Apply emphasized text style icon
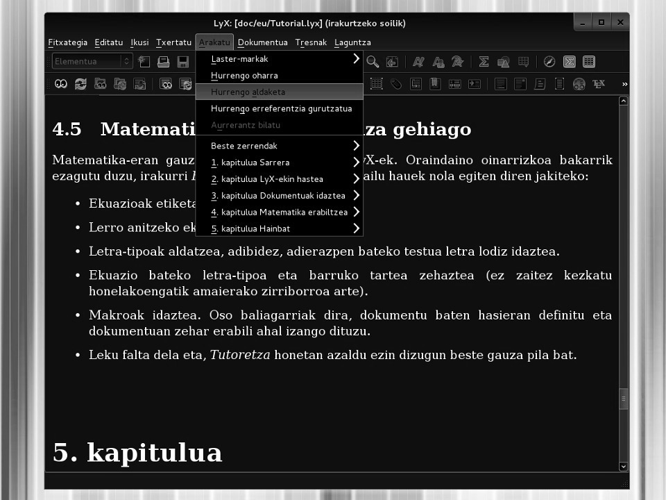666x500 pixels. click(418, 62)
